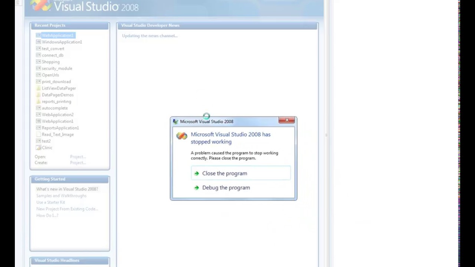Click the Project link next to Open
475x267 pixels.
tap(78, 157)
